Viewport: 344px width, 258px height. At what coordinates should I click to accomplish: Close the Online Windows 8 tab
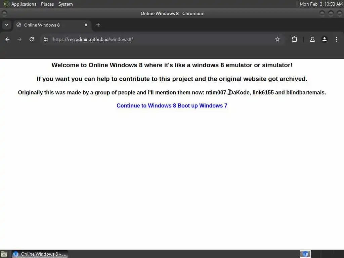[86, 25]
